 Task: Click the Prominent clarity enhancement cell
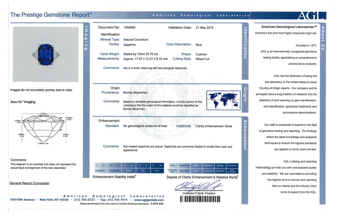232,165
